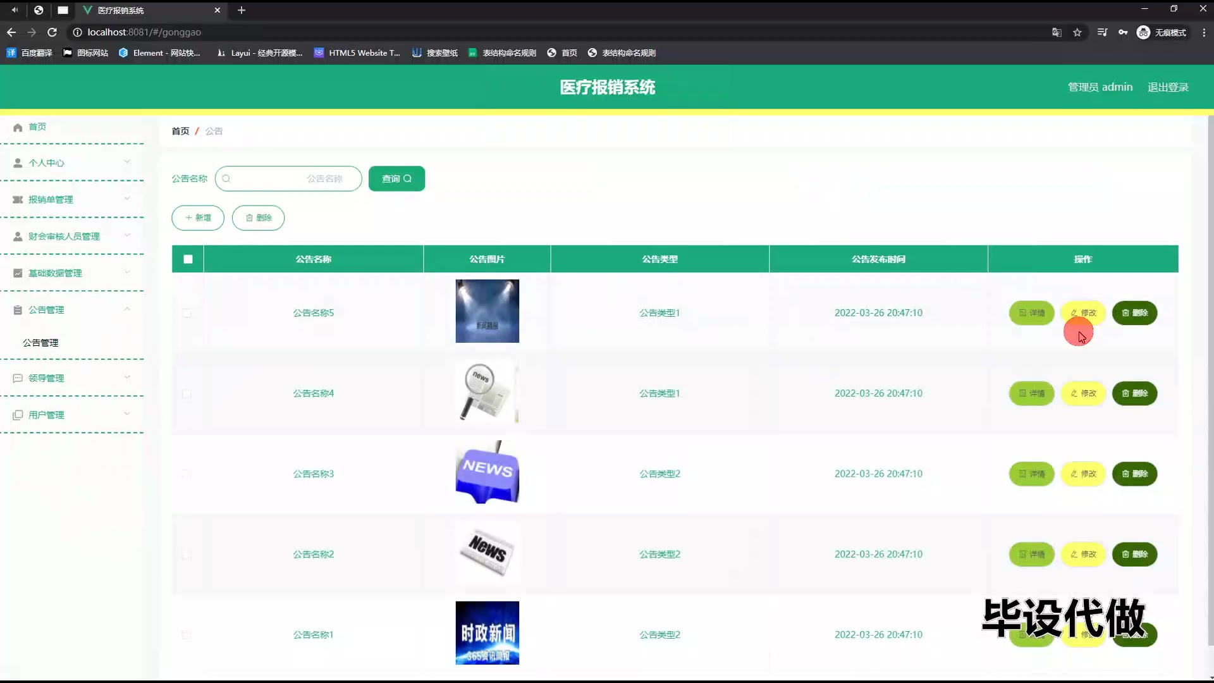Click the 领导管理 message icon
This screenshot has height=683, width=1214.
click(x=18, y=378)
